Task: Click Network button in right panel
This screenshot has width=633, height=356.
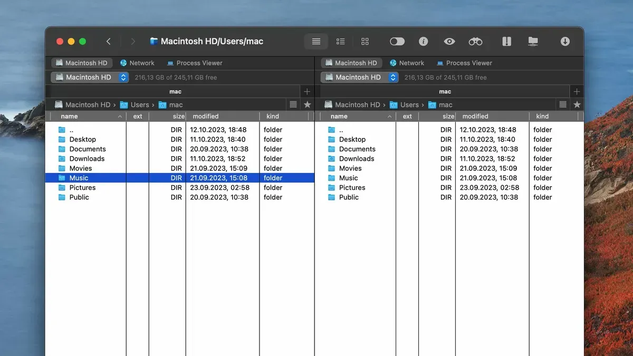Action: pyautogui.click(x=406, y=63)
